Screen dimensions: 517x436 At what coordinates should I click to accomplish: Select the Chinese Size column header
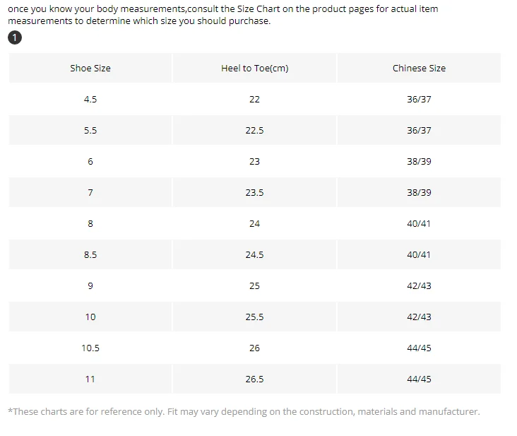419,69
